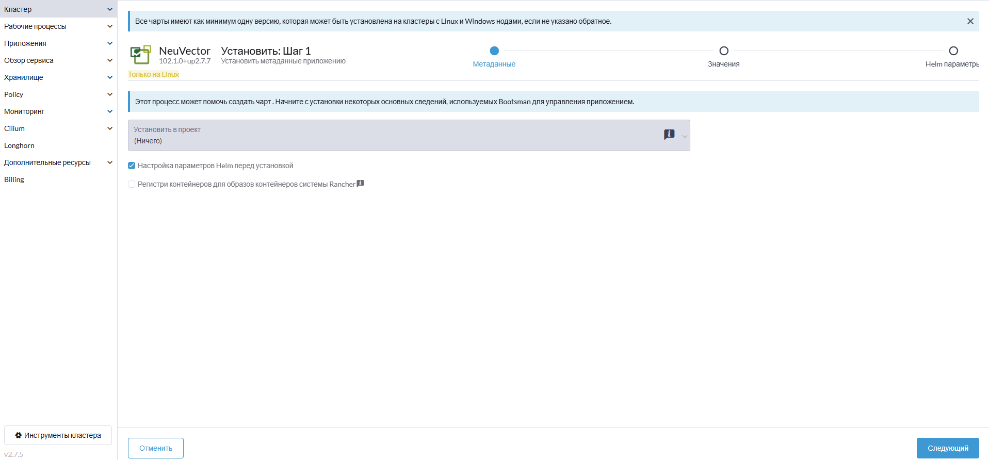
Task: Click Следующий to proceed
Action: [947, 448]
